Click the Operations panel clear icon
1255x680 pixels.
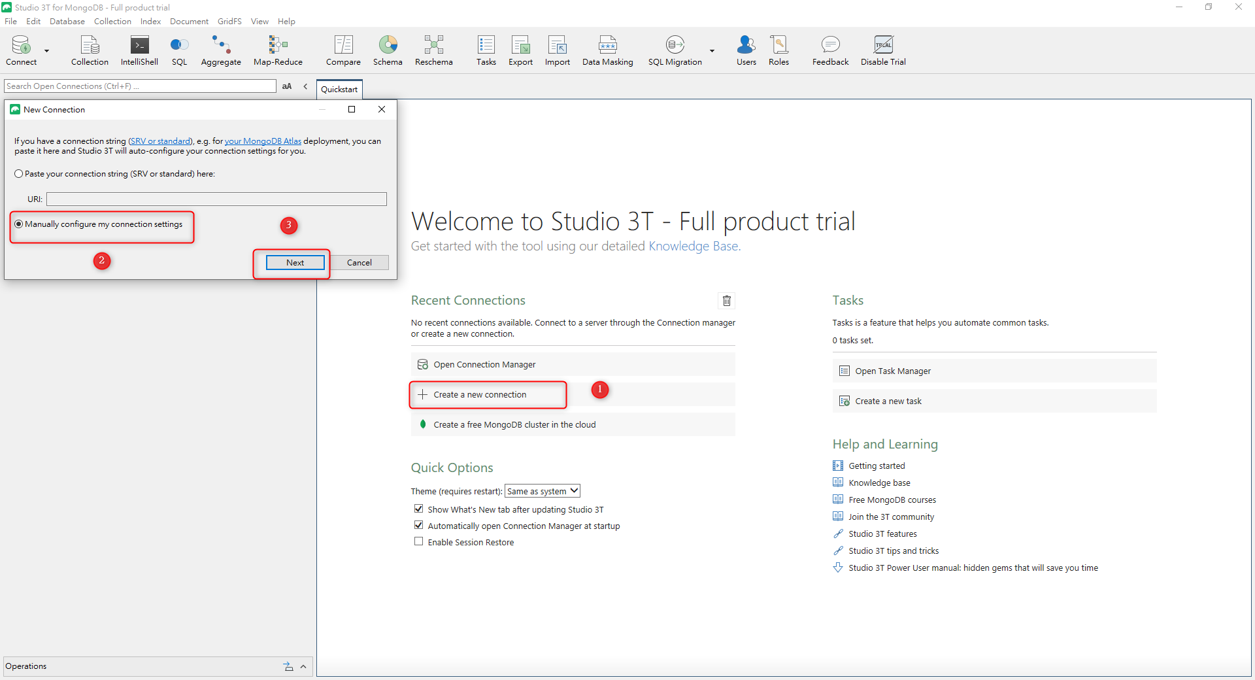coord(288,666)
